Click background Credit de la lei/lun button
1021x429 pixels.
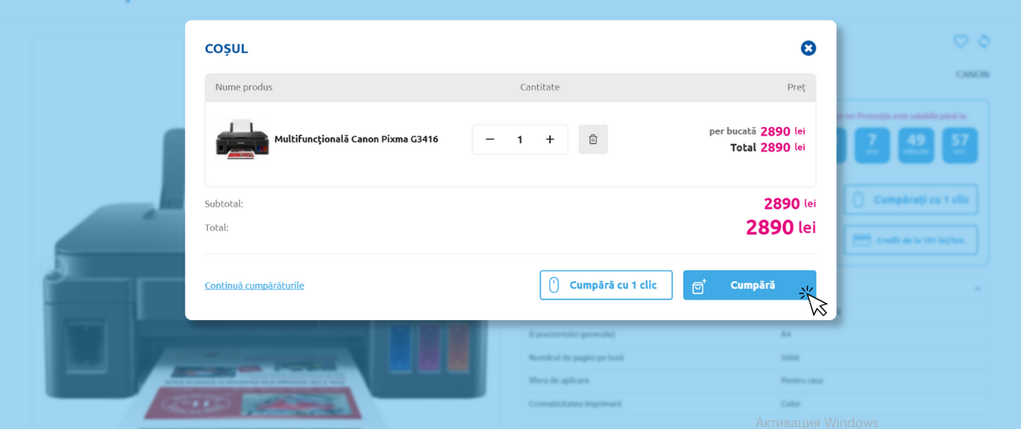[911, 240]
